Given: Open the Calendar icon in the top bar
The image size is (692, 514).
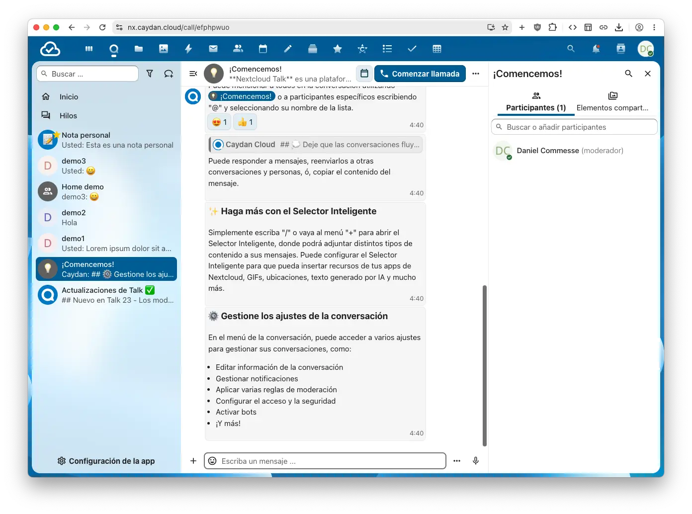Looking at the screenshot, I should pyautogui.click(x=263, y=49).
